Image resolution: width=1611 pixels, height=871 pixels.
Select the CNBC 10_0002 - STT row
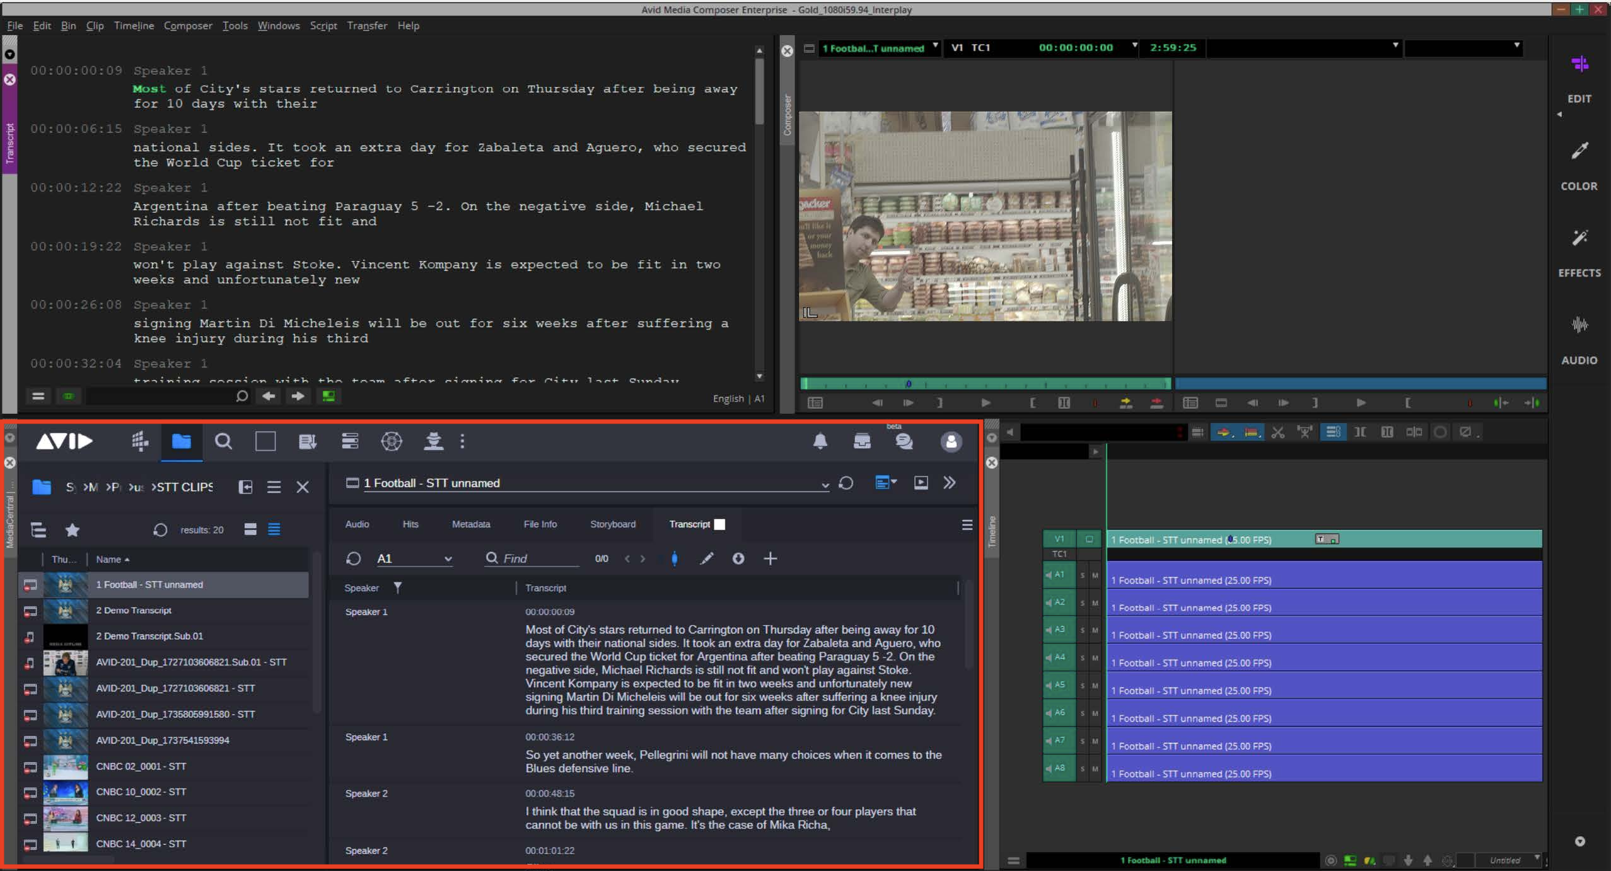pos(164,792)
